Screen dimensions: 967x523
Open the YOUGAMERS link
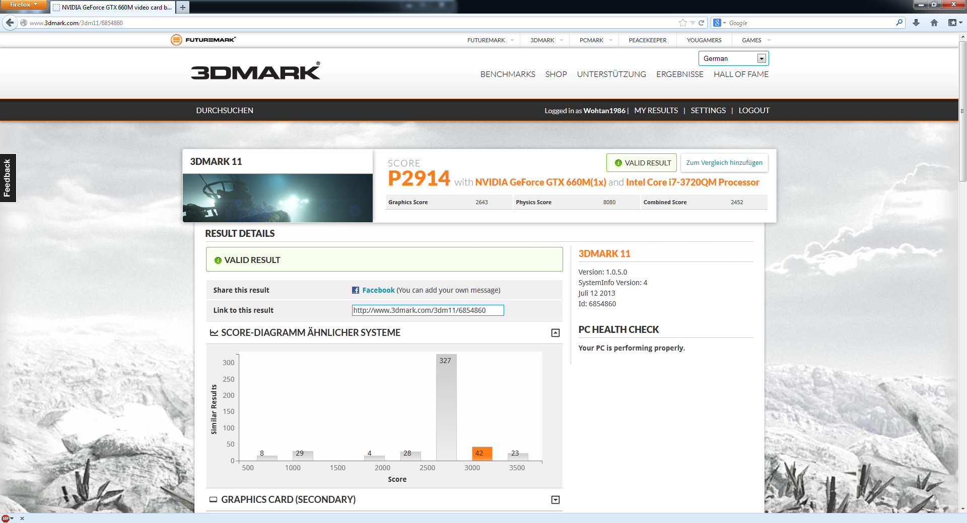pyautogui.click(x=704, y=40)
